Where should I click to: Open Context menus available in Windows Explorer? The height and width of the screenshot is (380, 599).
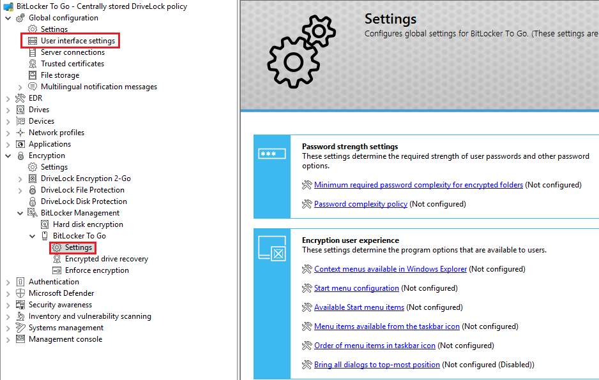coord(390,269)
